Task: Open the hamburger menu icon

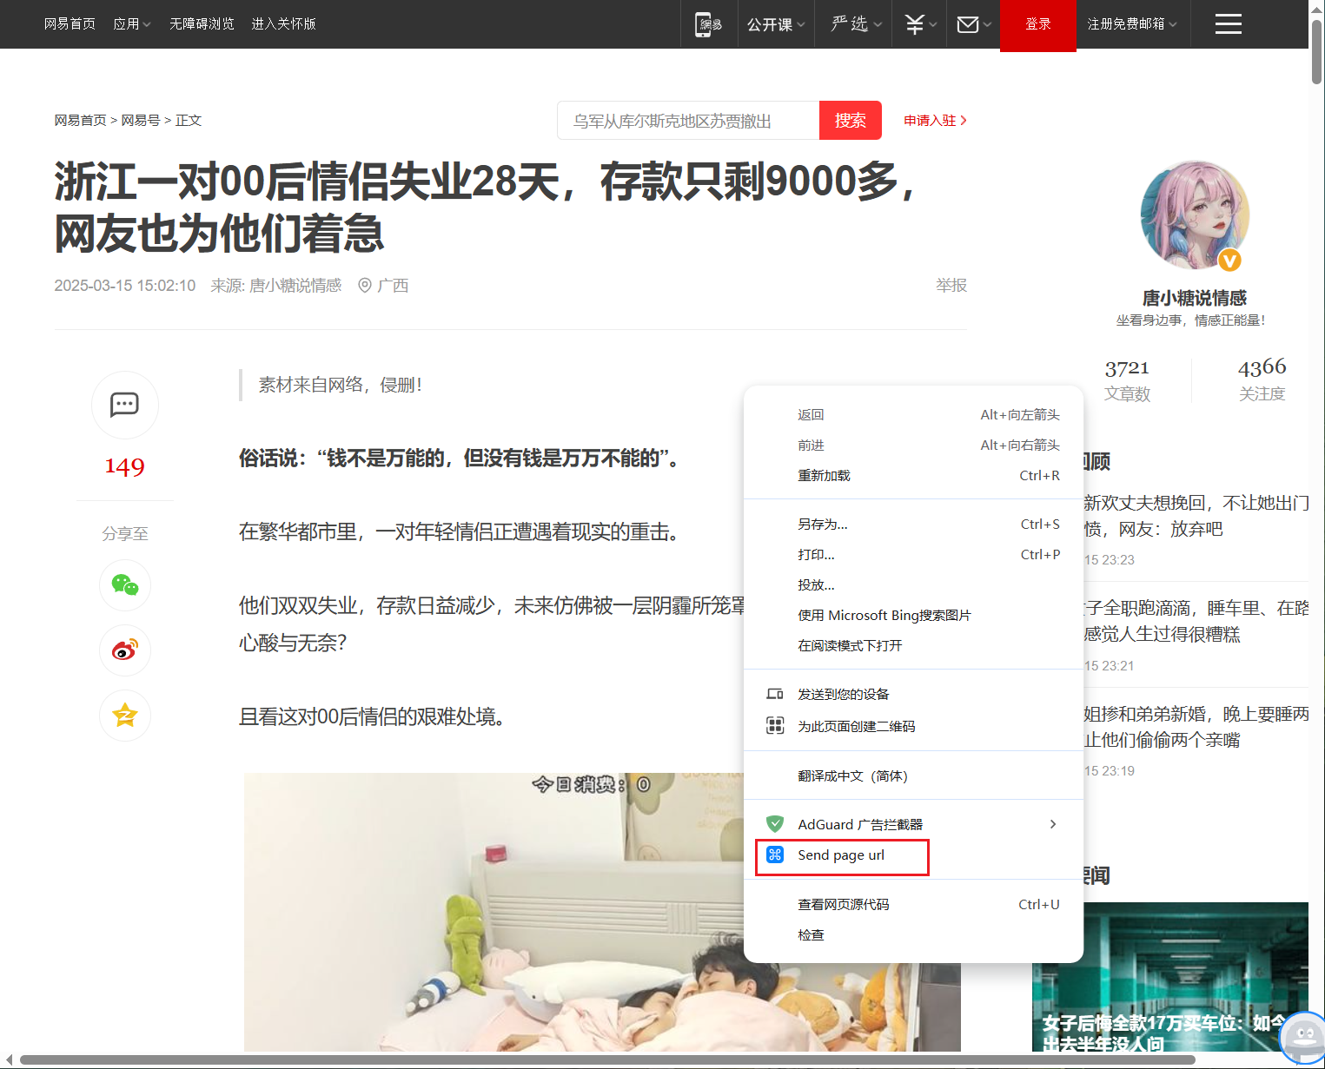Action: [x=1228, y=24]
